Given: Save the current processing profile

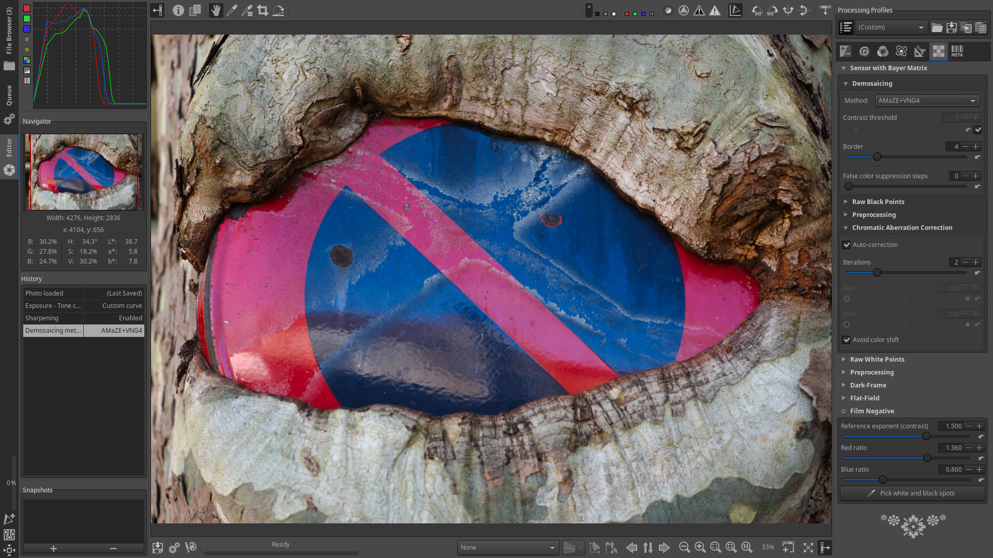Looking at the screenshot, I should click(952, 27).
